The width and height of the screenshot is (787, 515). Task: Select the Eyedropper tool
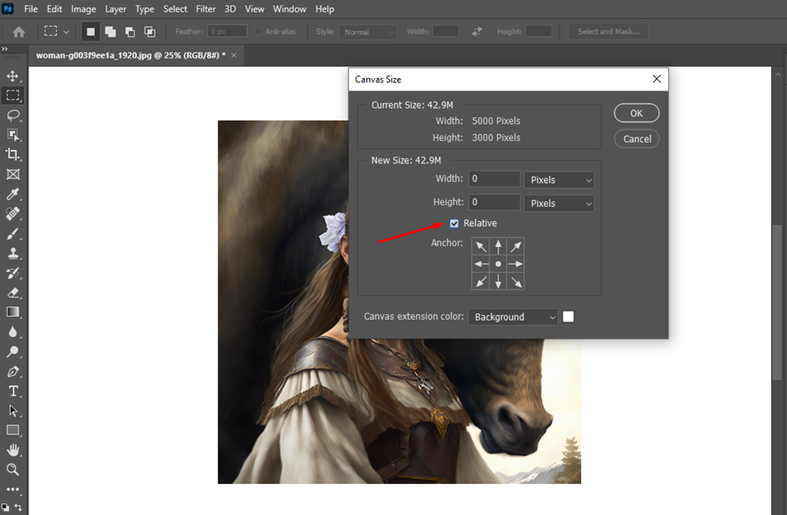[x=13, y=193]
